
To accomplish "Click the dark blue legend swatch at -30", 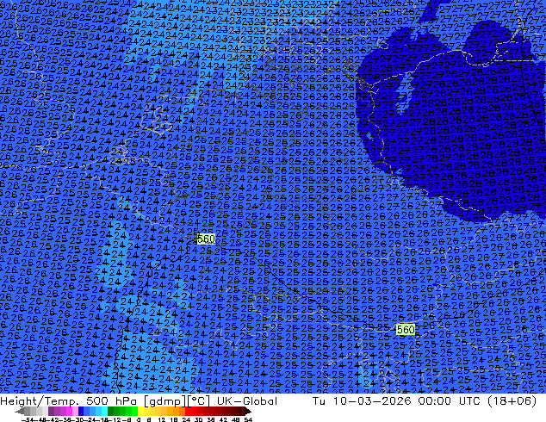I will click(81, 412).
